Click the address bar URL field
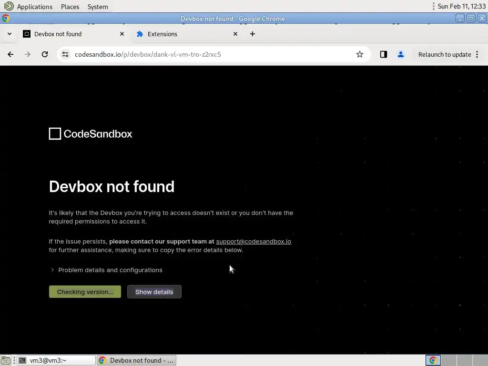Image resolution: width=488 pixels, height=366 pixels. (x=213, y=54)
